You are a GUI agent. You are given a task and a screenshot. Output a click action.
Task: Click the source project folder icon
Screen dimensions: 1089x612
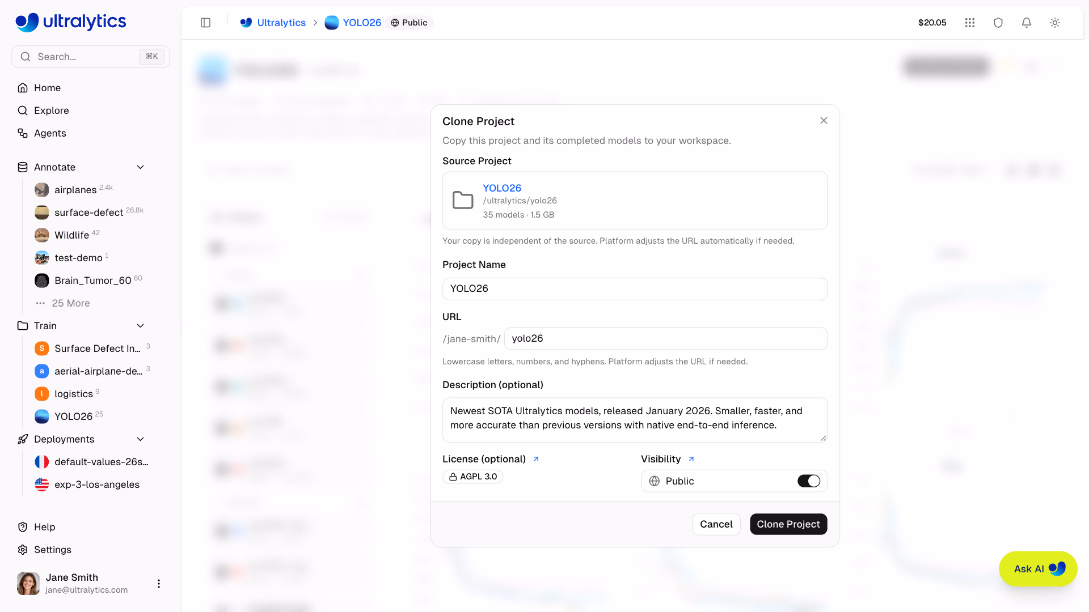coord(463,200)
